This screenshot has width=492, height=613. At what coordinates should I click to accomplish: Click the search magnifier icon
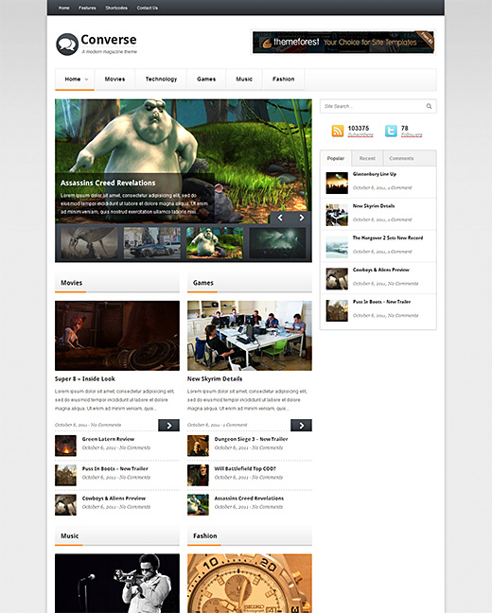coord(429,106)
